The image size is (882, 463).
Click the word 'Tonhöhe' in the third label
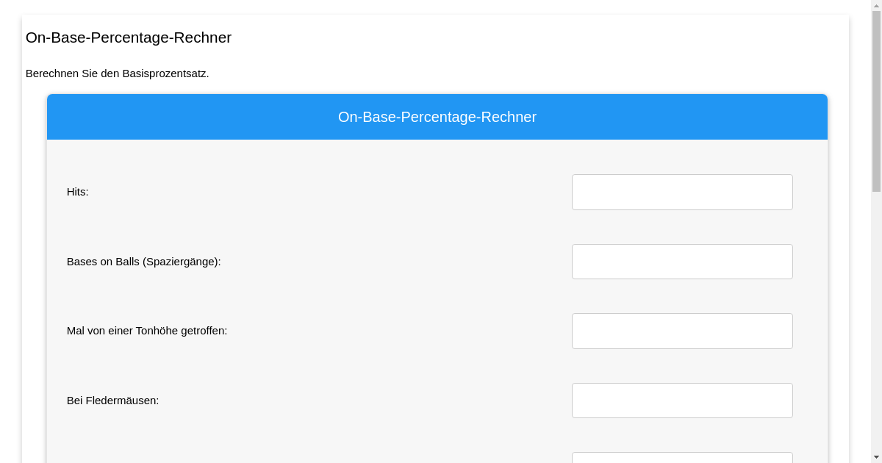pos(157,331)
